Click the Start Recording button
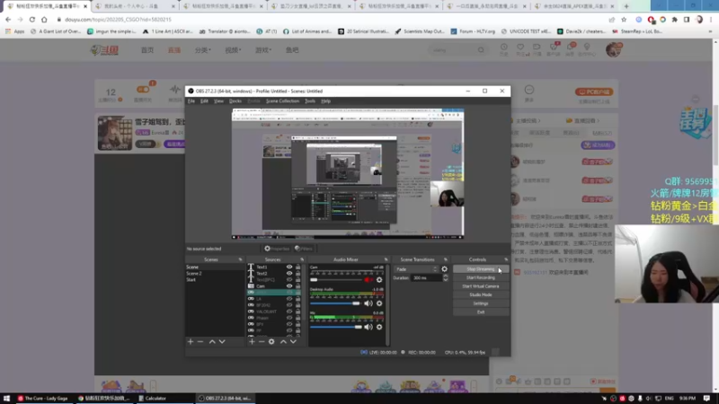This screenshot has height=404, width=719. coord(481,278)
